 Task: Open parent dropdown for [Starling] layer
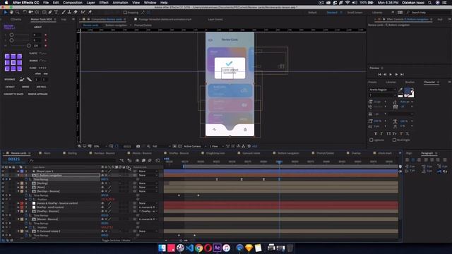click(148, 183)
